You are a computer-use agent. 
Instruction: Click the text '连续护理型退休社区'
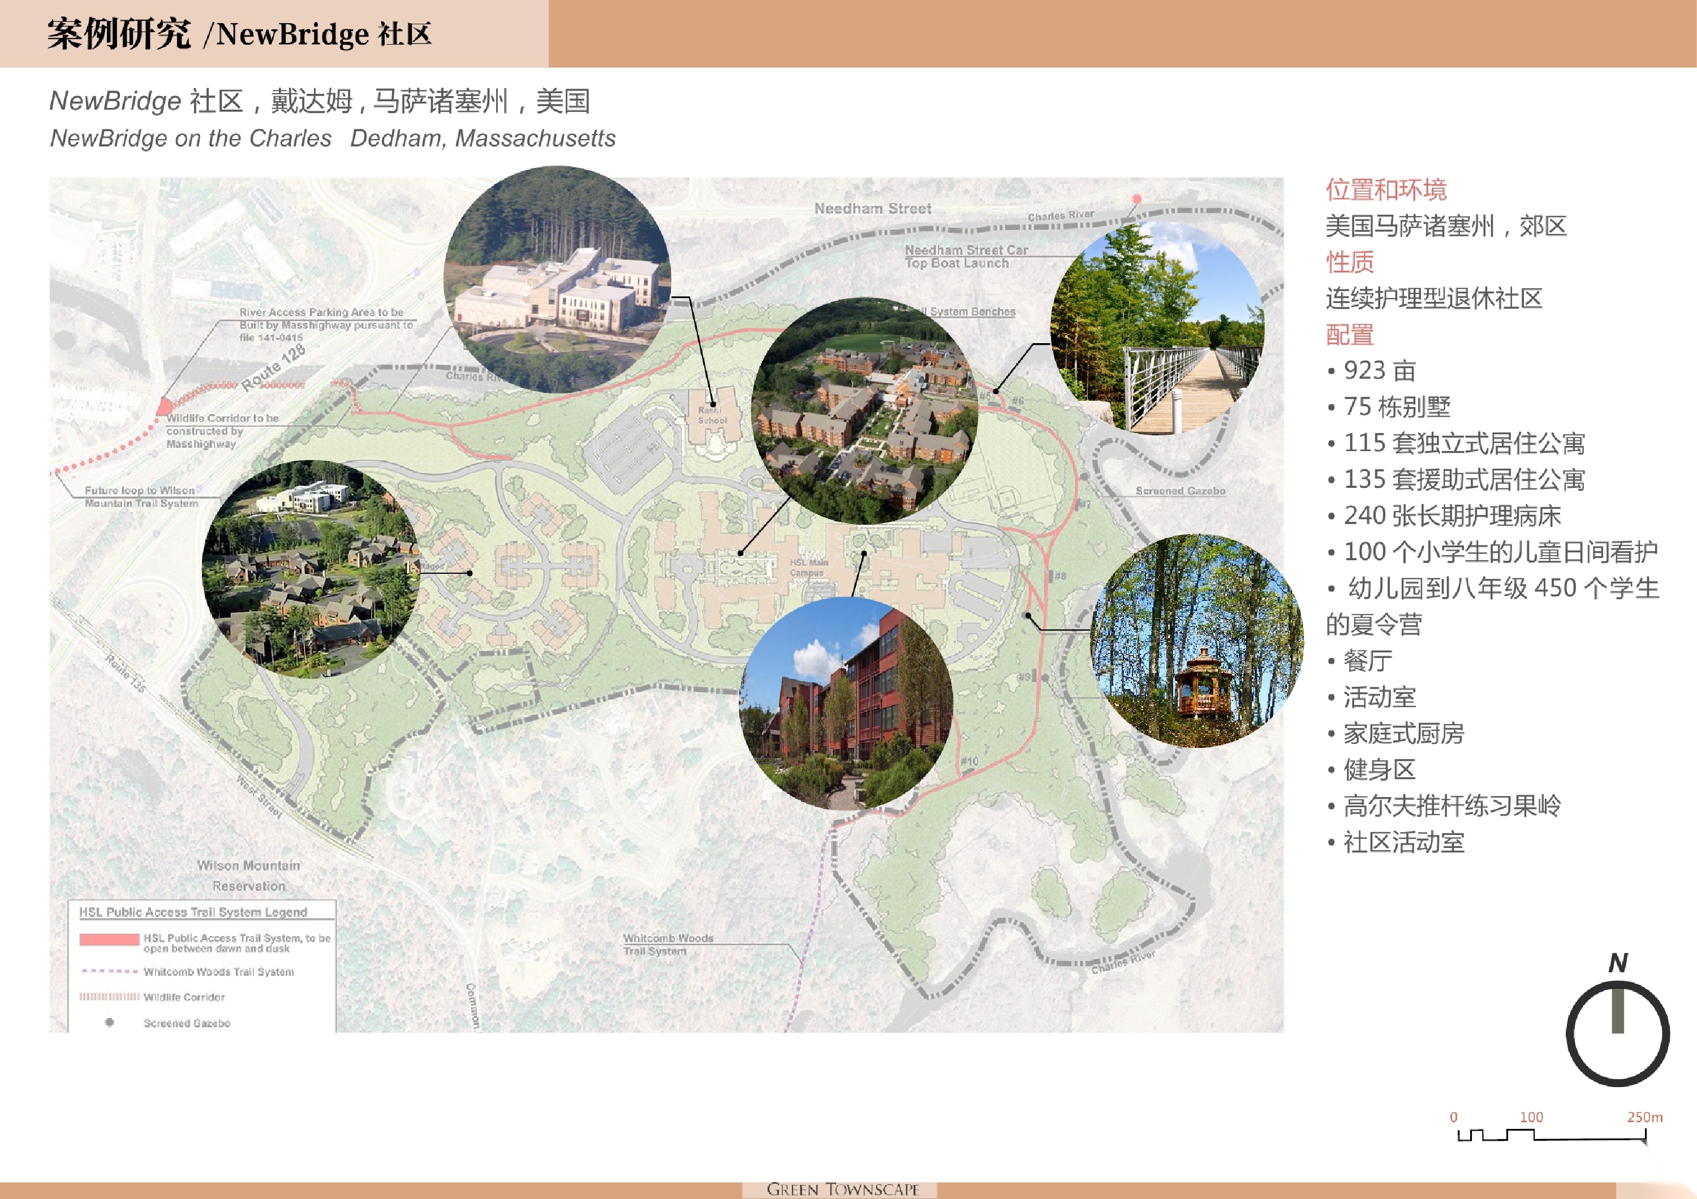tap(1434, 298)
